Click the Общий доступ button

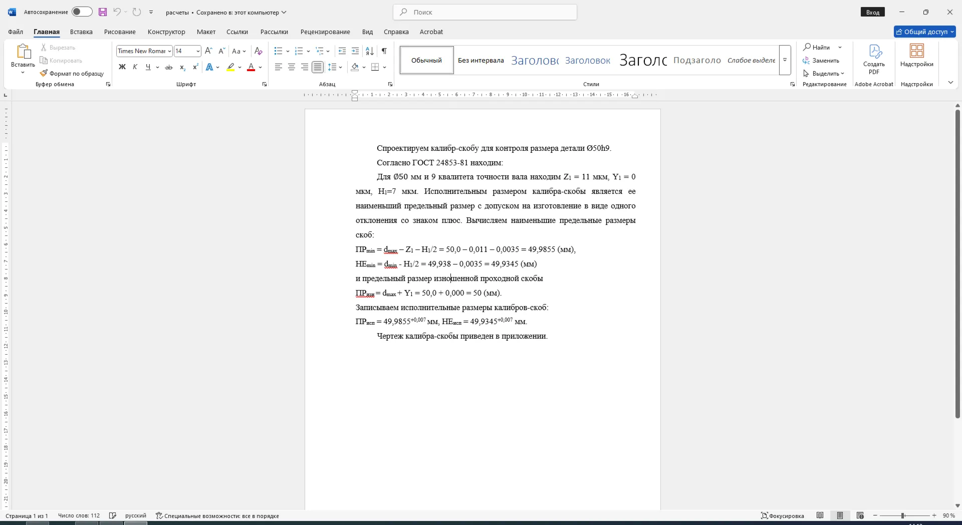click(924, 32)
